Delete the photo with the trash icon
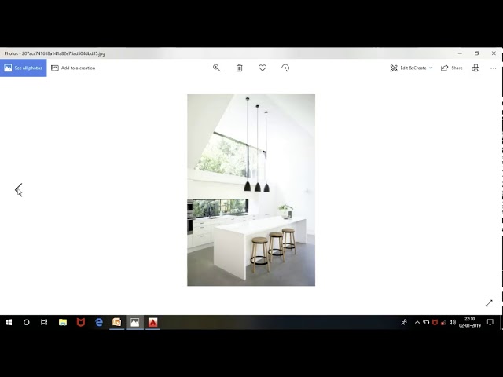This screenshot has height=377, width=503. [x=239, y=68]
